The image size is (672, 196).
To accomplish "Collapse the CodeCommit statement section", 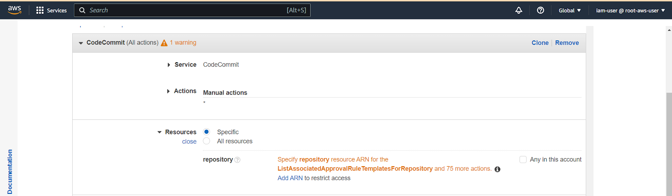I will (81, 43).
